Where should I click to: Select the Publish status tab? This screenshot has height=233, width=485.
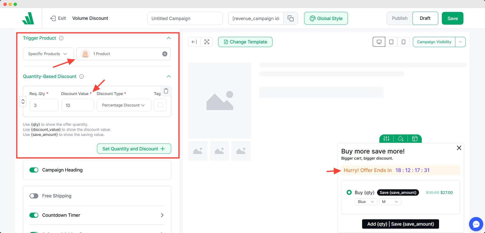399,18
